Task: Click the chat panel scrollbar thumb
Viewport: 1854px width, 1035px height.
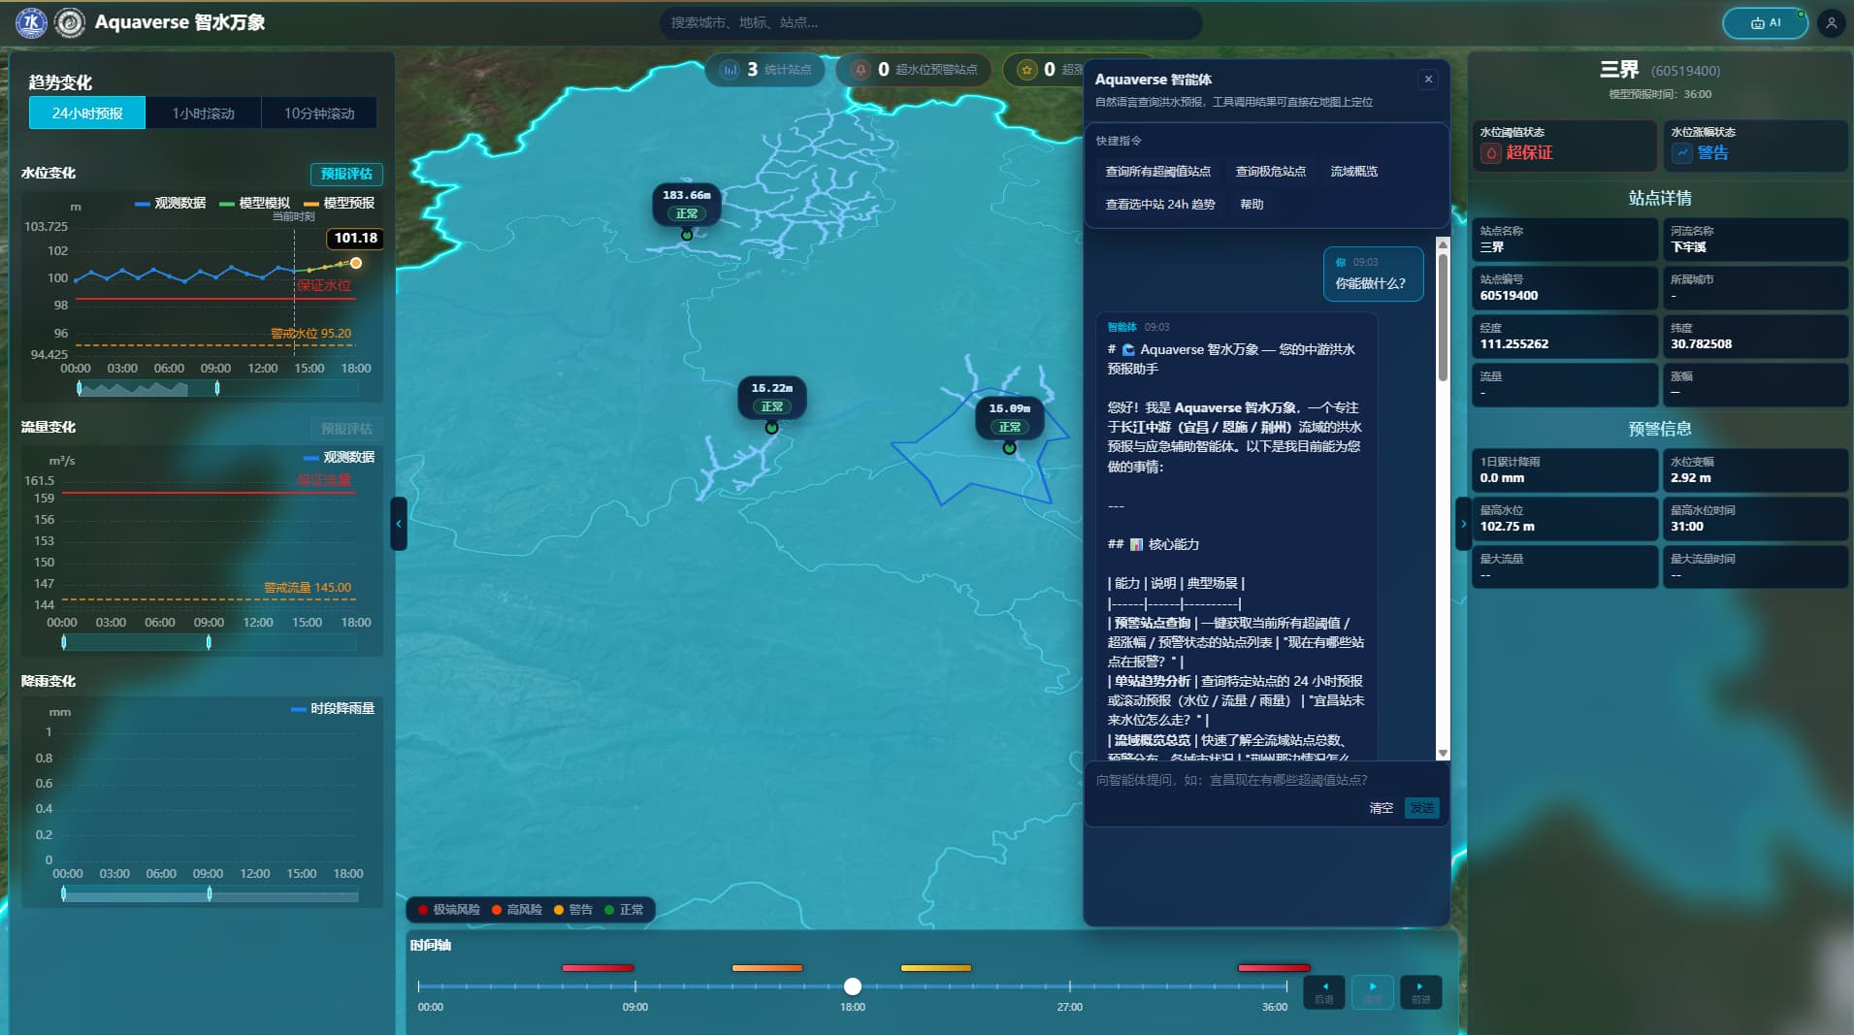Action: (x=1443, y=317)
